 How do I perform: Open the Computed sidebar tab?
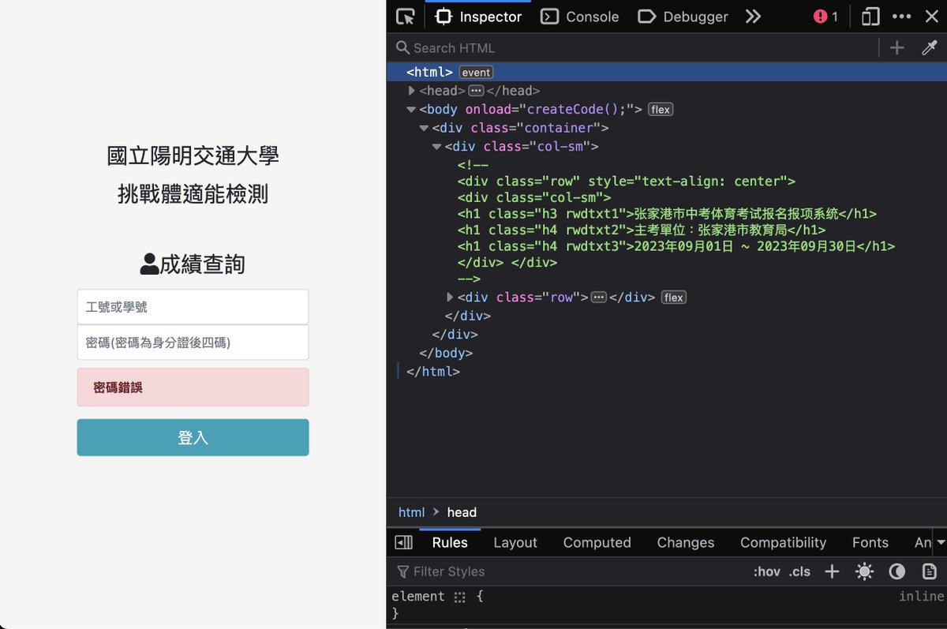(597, 542)
